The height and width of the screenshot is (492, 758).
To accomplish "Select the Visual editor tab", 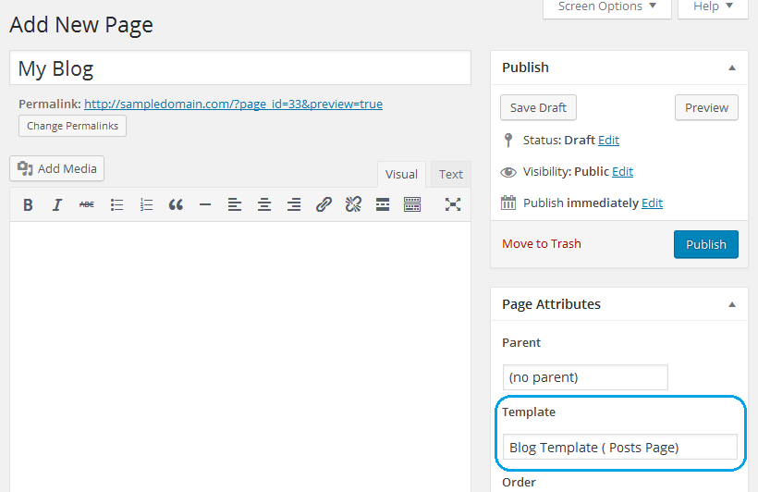I will click(x=401, y=174).
